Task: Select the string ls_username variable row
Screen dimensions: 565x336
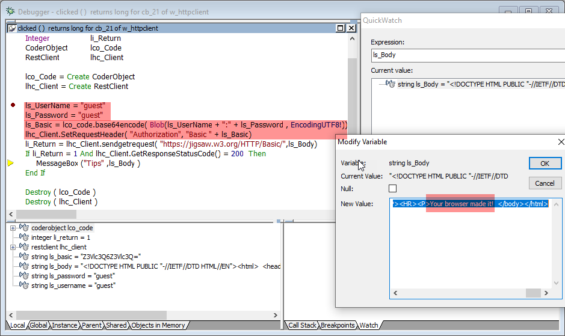Action: point(72,286)
